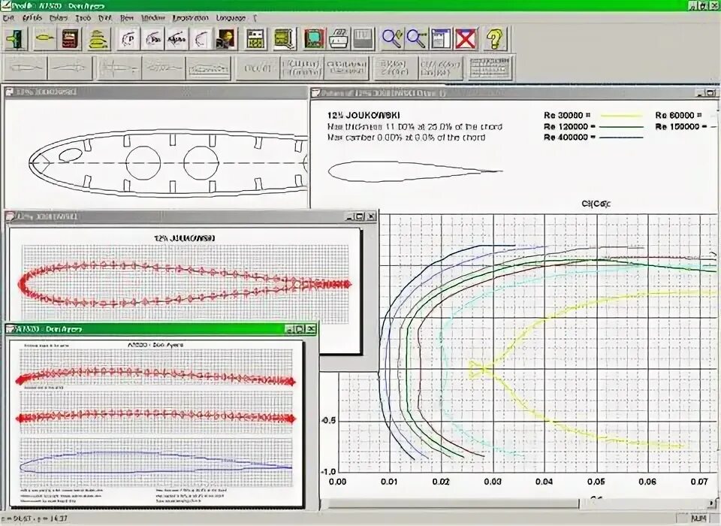Image resolution: width=721 pixels, height=526 pixels.
Task: Open the Tools menu
Action: point(83,18)
